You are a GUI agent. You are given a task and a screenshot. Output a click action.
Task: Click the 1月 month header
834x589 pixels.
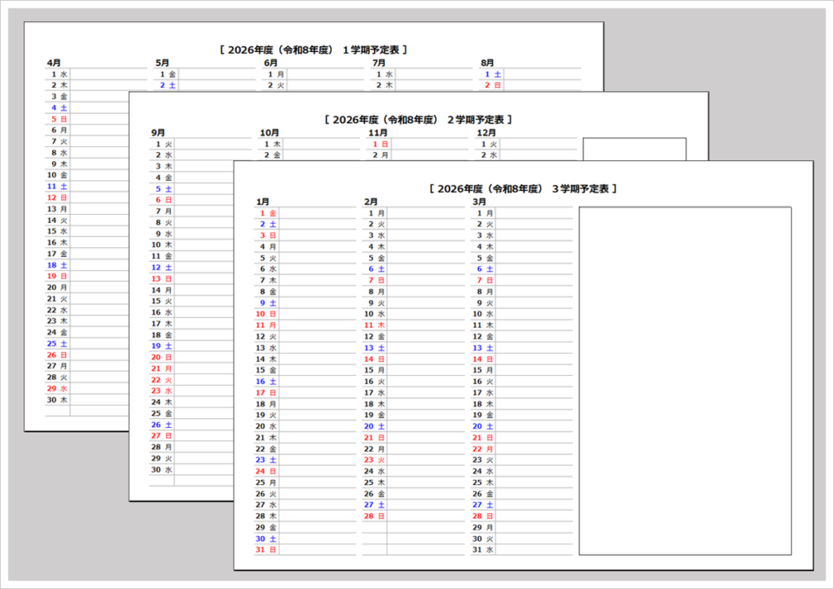(264, 201)
